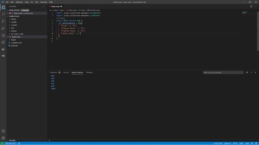Open the Selection menu
The width and height of the screenshot is (259, 145).
click(19, 2)
